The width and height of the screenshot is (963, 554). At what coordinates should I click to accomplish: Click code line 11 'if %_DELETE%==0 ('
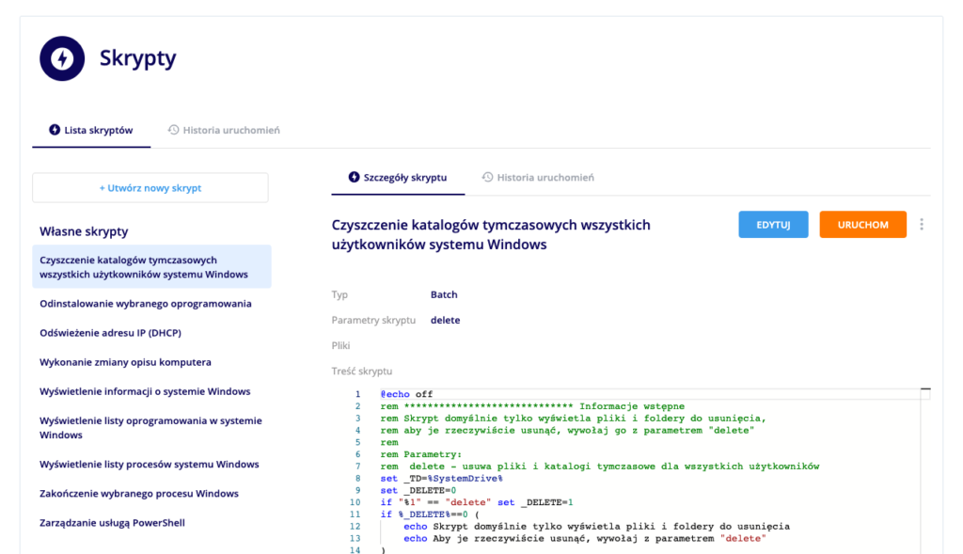click(429, 514)
